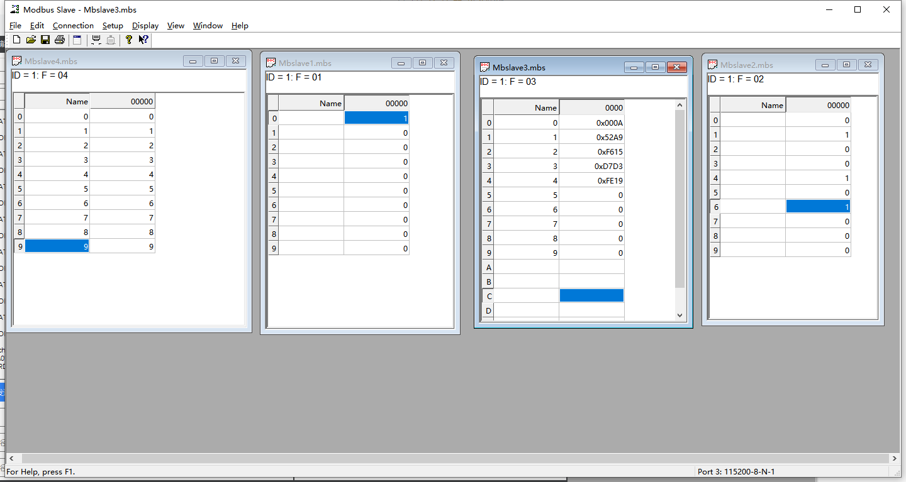Click row header 5 in Mbslave4
The width and height of the screenshot is (906, 482).
click(x=20, y=189)
